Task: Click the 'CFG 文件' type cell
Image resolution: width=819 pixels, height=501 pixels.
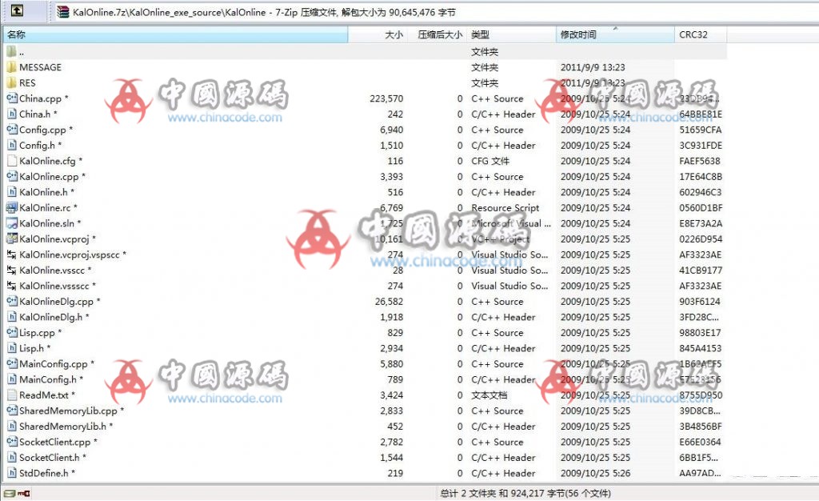Action: 490,161
